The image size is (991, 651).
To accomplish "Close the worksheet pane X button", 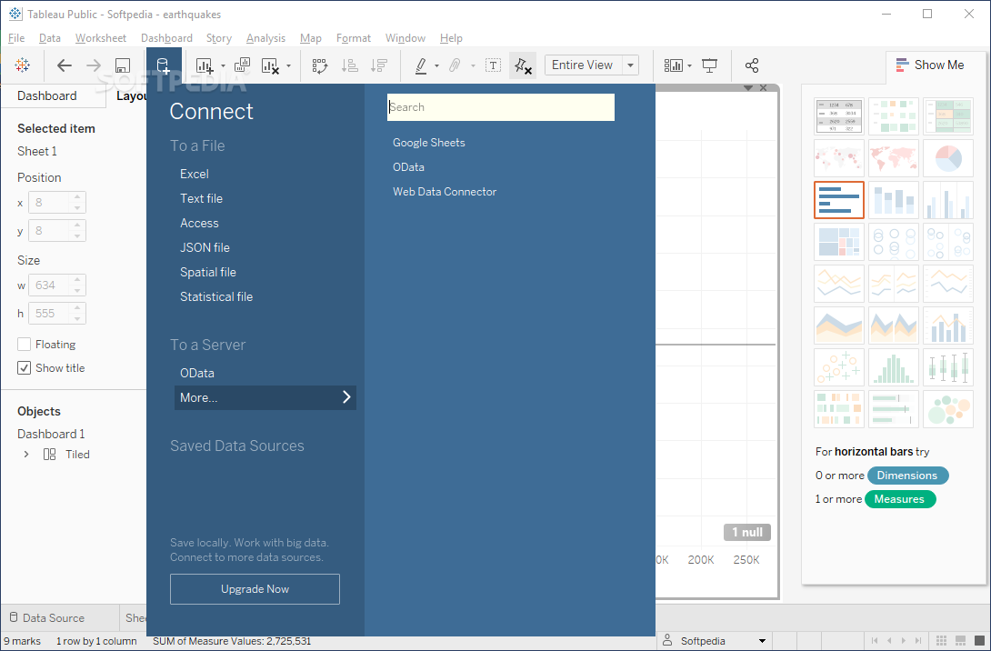I will pos(764,88).
